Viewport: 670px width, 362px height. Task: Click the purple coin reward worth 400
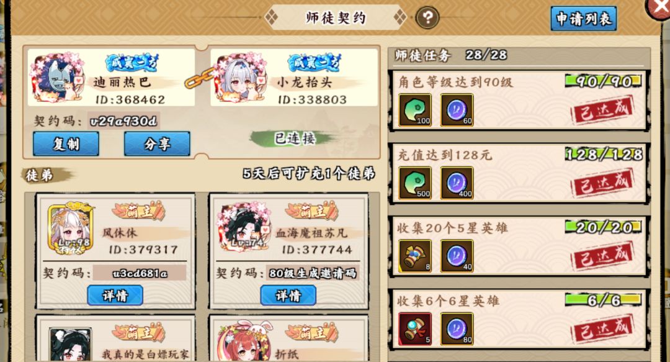pos(457,183)
